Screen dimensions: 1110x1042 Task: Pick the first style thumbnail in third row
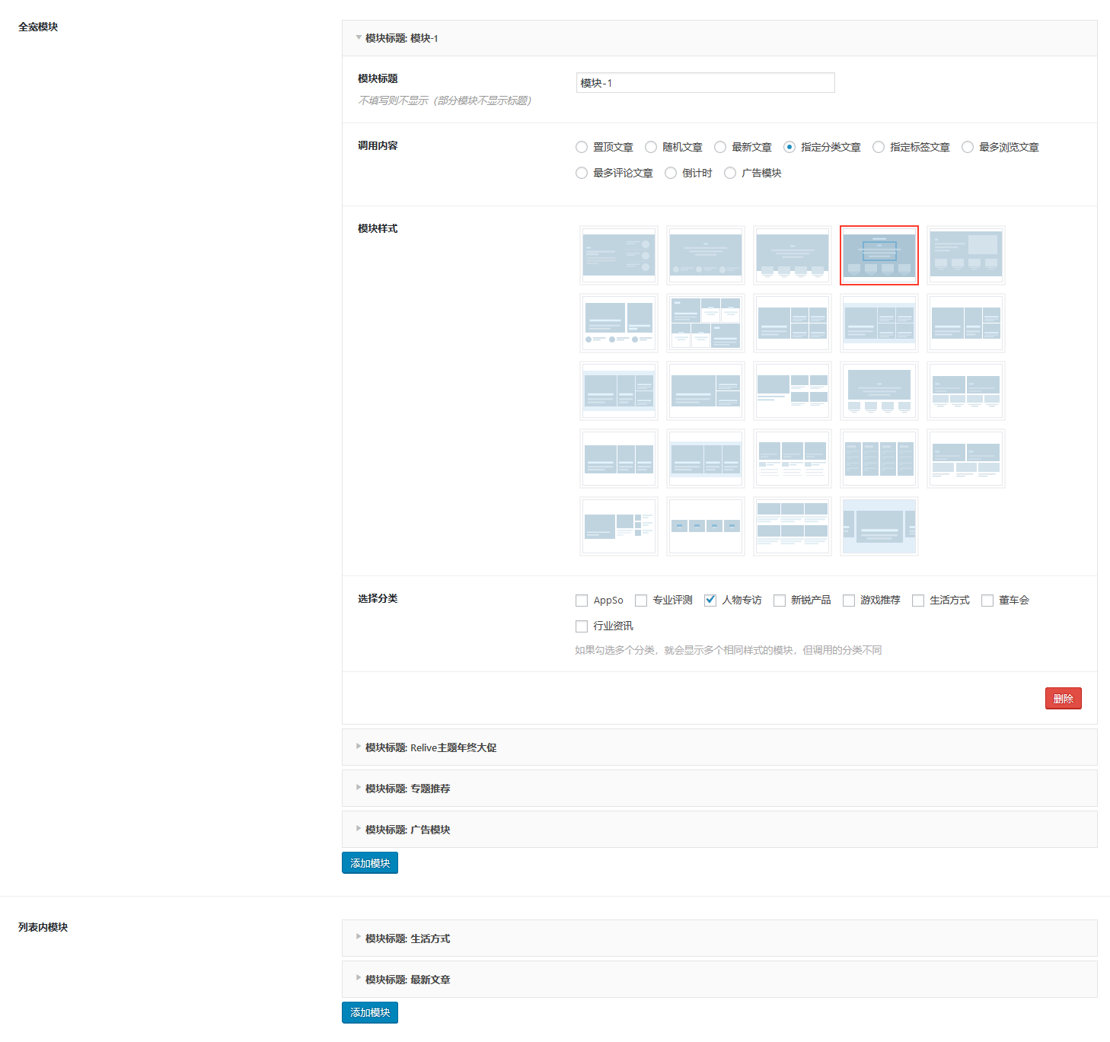pyautogui.click(x=618, y=391)
